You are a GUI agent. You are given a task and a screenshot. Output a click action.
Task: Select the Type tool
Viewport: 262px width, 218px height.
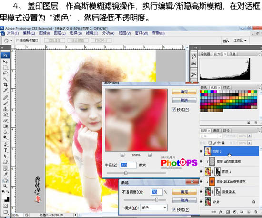(x=5, y=150)
